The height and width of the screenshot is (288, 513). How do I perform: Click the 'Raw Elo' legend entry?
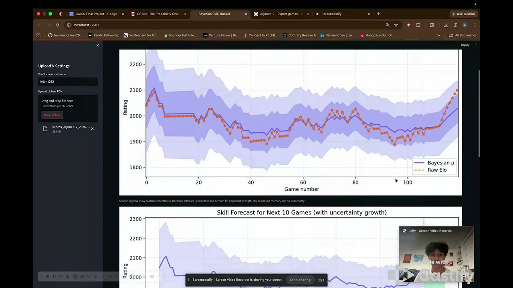pyautogui.click(x=430, y=170)
